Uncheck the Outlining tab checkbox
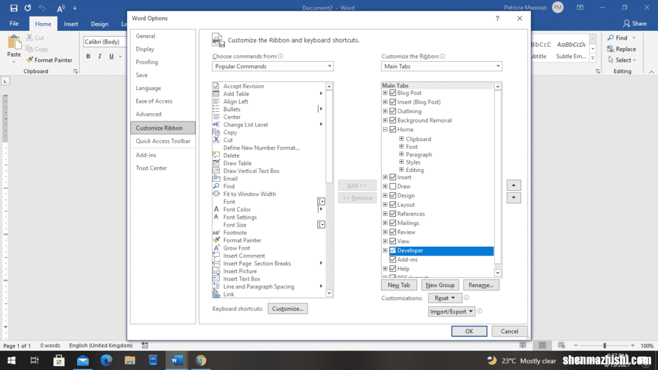Screen dimensions: 658x370 [x=393, y=111]
